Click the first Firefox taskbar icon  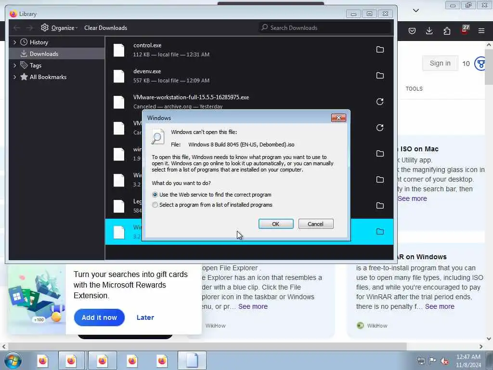pos(42,360)
